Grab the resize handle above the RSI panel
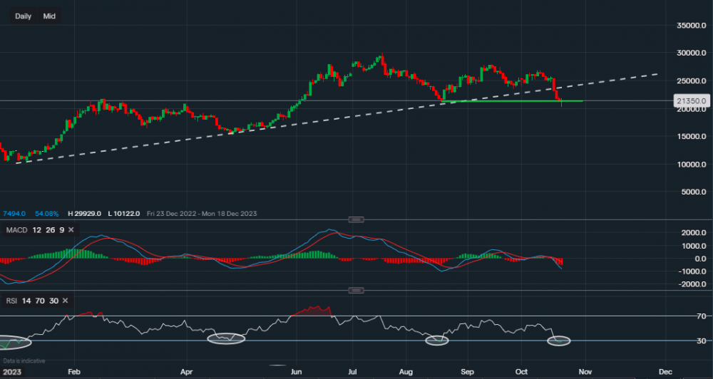The width and height of the screenshot is (713, 379). 356,290
